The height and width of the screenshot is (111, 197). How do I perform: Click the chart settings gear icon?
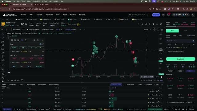pos(154,30)
